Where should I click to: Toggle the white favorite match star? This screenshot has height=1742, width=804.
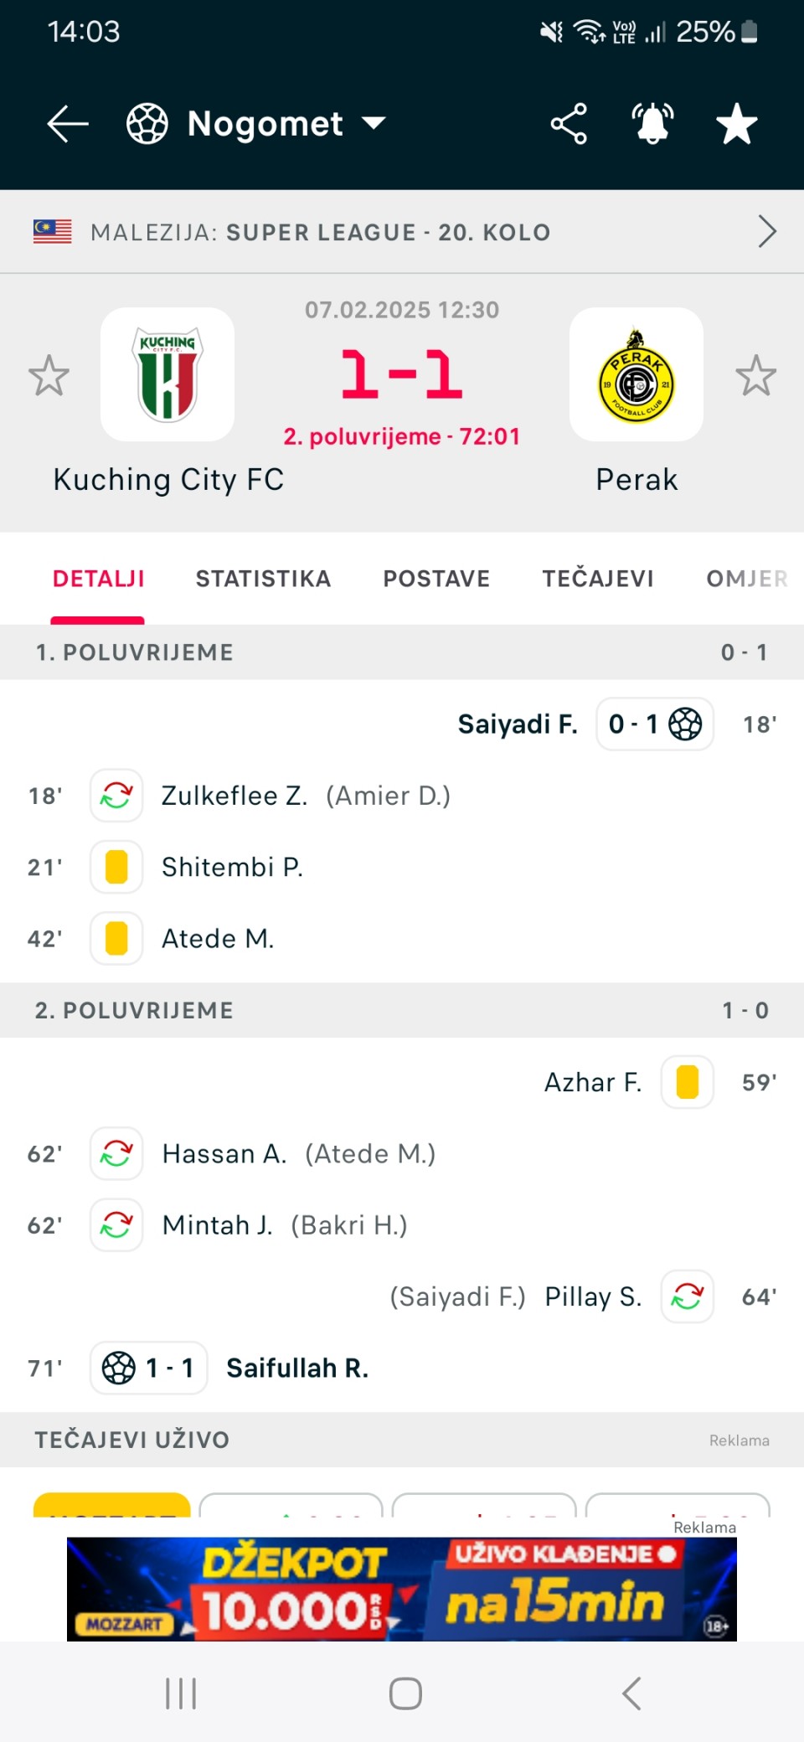737,124
